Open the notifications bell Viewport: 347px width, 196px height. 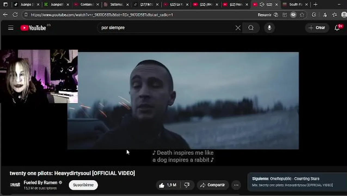337,28
